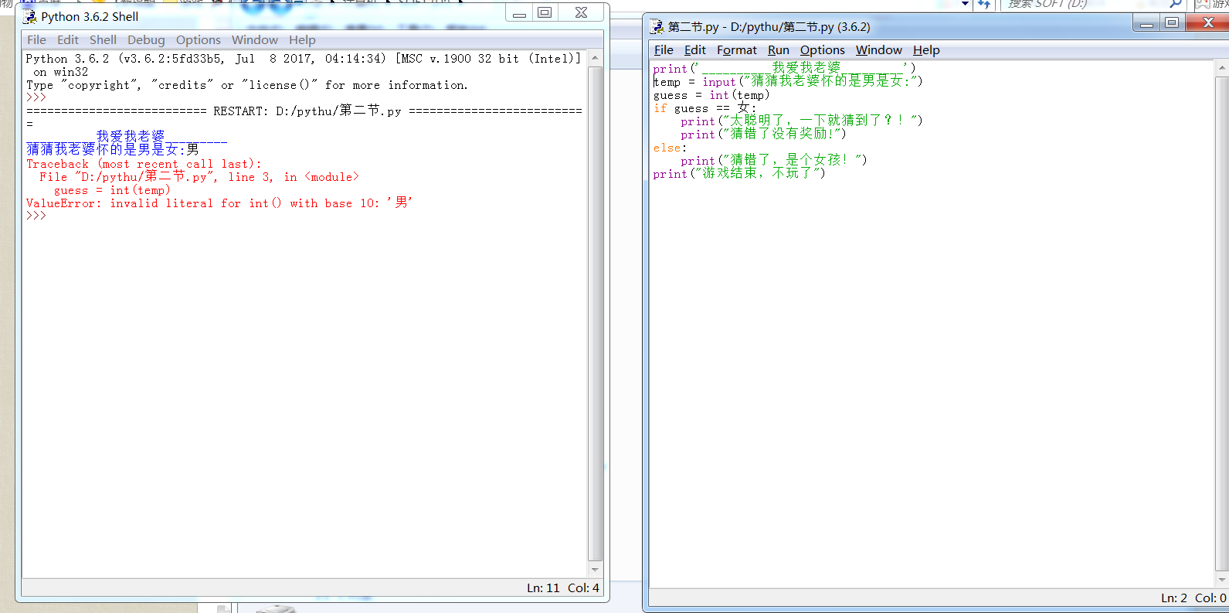The height and width of the screenshot is (613, 1229).
Task: Click the last >>> prompt in Shell
Action: [36, 216]
